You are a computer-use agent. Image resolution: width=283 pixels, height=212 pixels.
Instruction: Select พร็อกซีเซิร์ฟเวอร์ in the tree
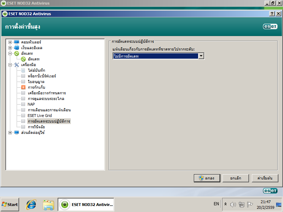coord(42,76)
